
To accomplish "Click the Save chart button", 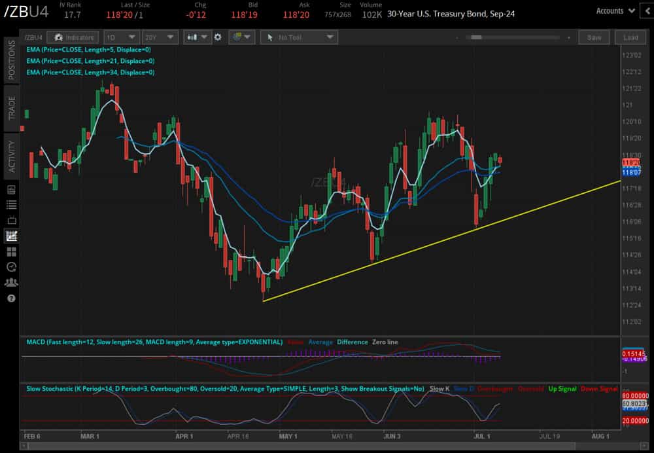I will coord(594,37).
